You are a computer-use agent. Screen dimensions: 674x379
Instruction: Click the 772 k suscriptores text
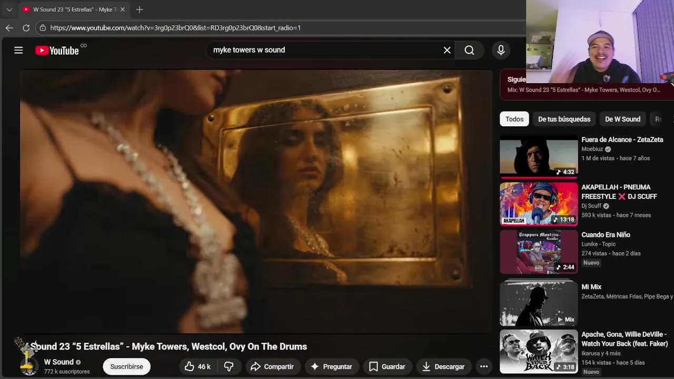tap(67, 372)
